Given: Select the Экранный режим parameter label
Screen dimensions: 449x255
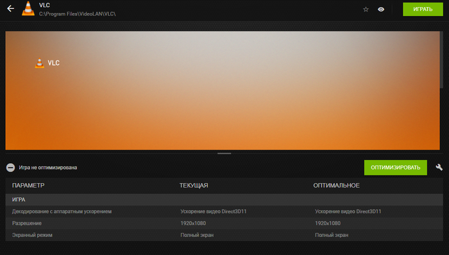Looking at the screenshot, I should pyautogui.click(x=32, y=235).
